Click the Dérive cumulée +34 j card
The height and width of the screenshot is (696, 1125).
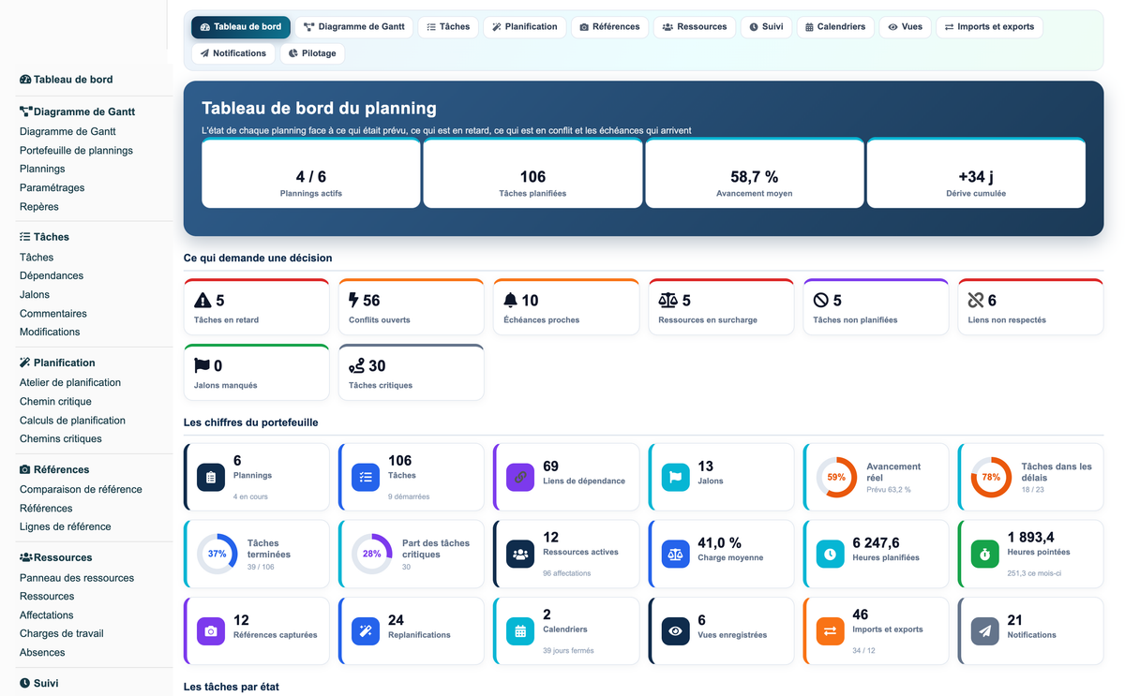click(976, 173)
